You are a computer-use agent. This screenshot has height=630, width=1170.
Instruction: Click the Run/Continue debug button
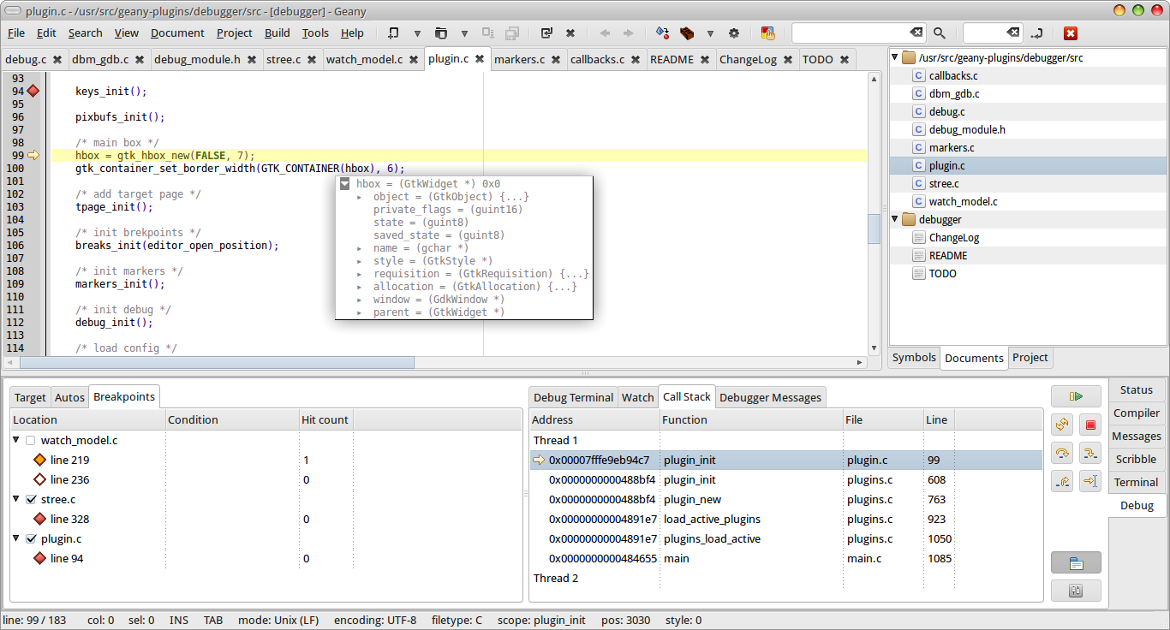1076,396
